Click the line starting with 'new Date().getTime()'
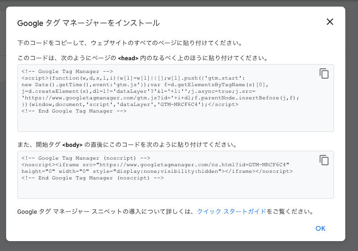Viewport: 358px width, 251px height. (145, 85)
